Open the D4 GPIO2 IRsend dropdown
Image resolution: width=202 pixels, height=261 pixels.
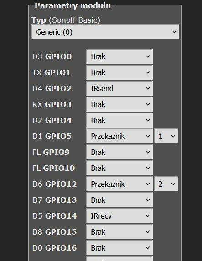[119, 88]
